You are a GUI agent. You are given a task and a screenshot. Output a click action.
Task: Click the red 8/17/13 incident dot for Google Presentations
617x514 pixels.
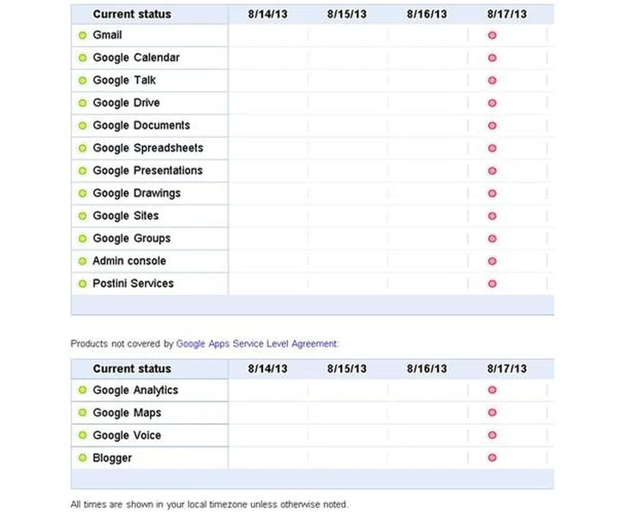(492, 170)
